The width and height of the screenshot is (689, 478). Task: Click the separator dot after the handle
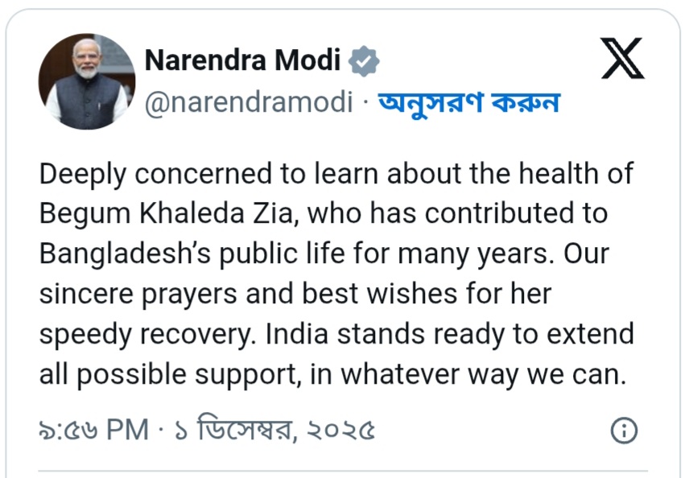tap(365, 103)
